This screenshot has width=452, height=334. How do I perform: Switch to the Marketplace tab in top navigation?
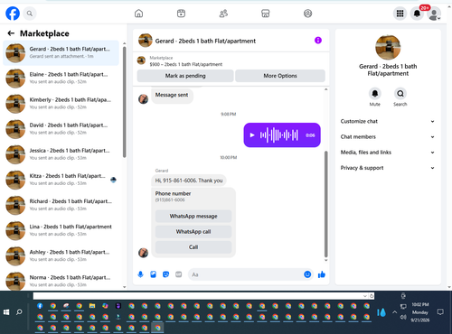(x=266, y=14)
